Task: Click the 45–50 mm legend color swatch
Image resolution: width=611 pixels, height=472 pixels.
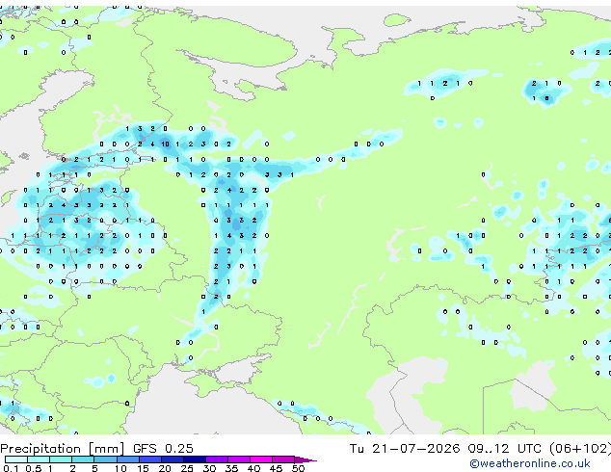Action: [x=283, y=459]
